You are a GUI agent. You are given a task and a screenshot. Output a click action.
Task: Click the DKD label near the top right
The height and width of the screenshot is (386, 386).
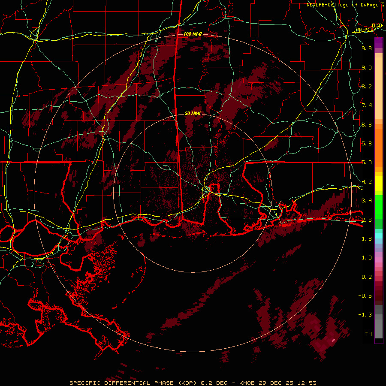377,26
